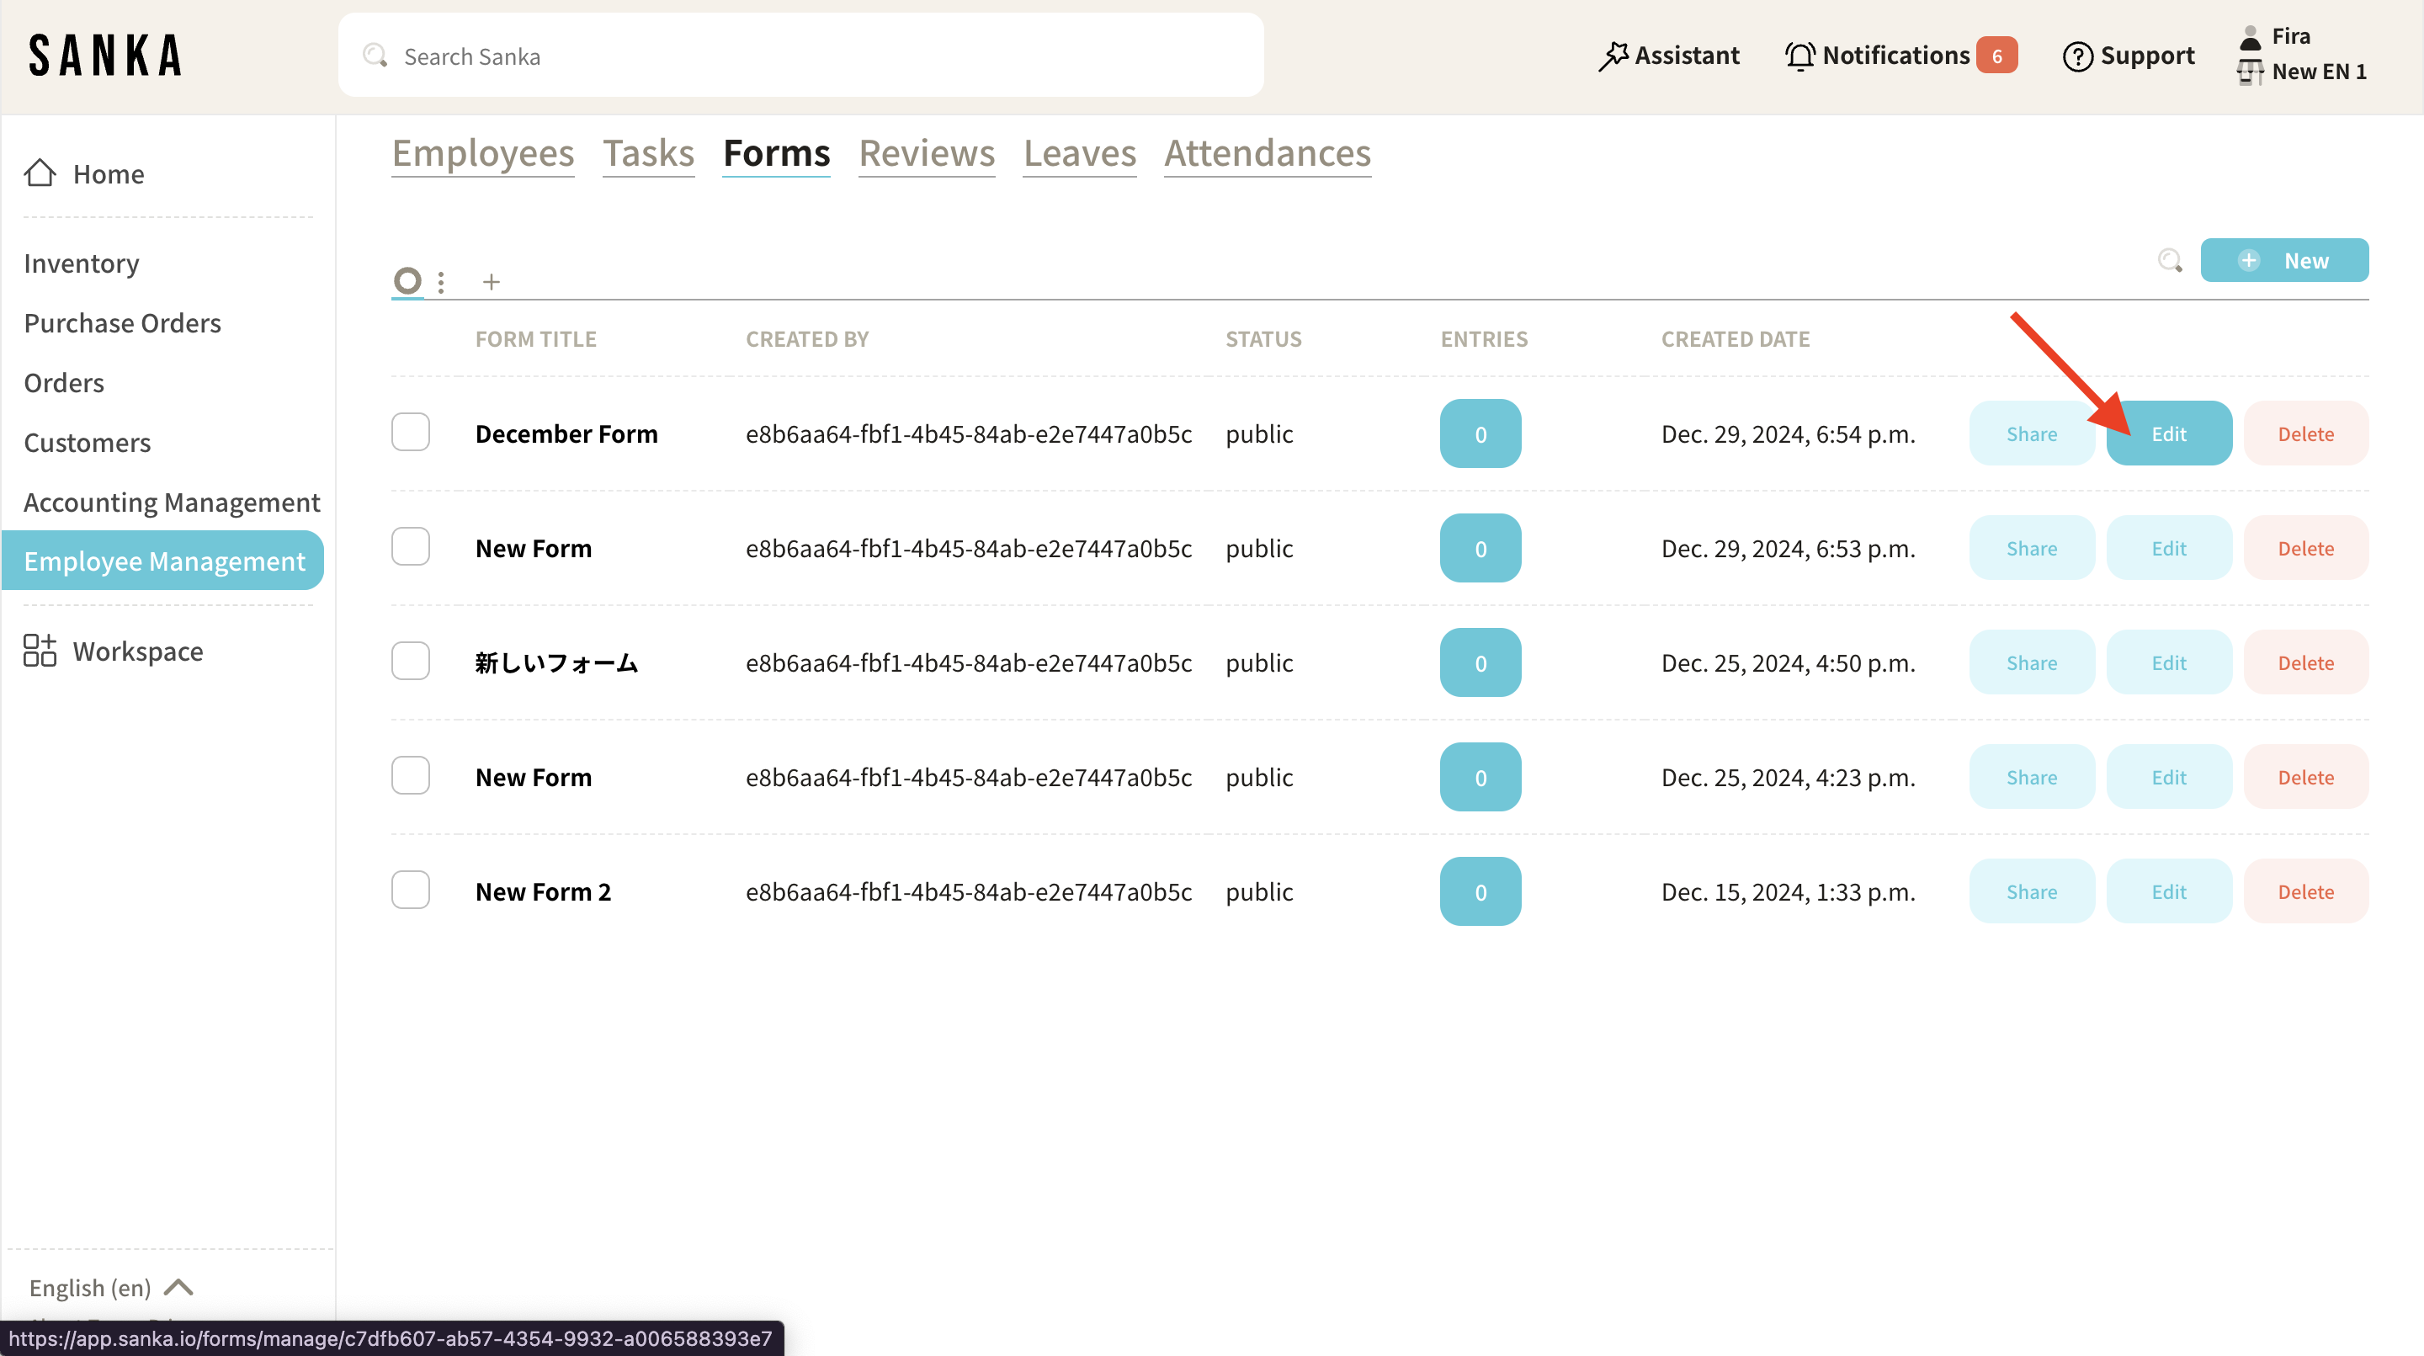
Task: Delete the New Form created Dec. 25 4:23
Action: 2305,777
